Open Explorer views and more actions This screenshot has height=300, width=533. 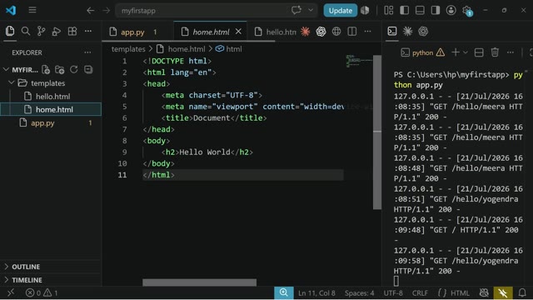[x=87, y=52]
